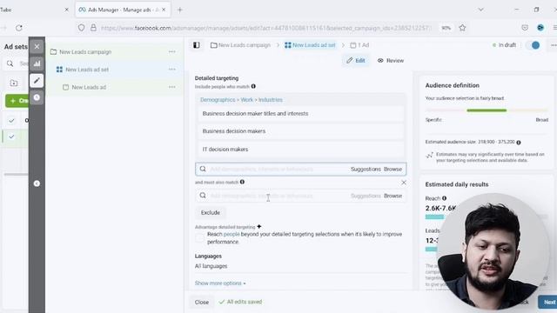Reload the page in browser
The width and height of the screenshot is (557, 313).
pyautogui.click(x=19, y=28)
